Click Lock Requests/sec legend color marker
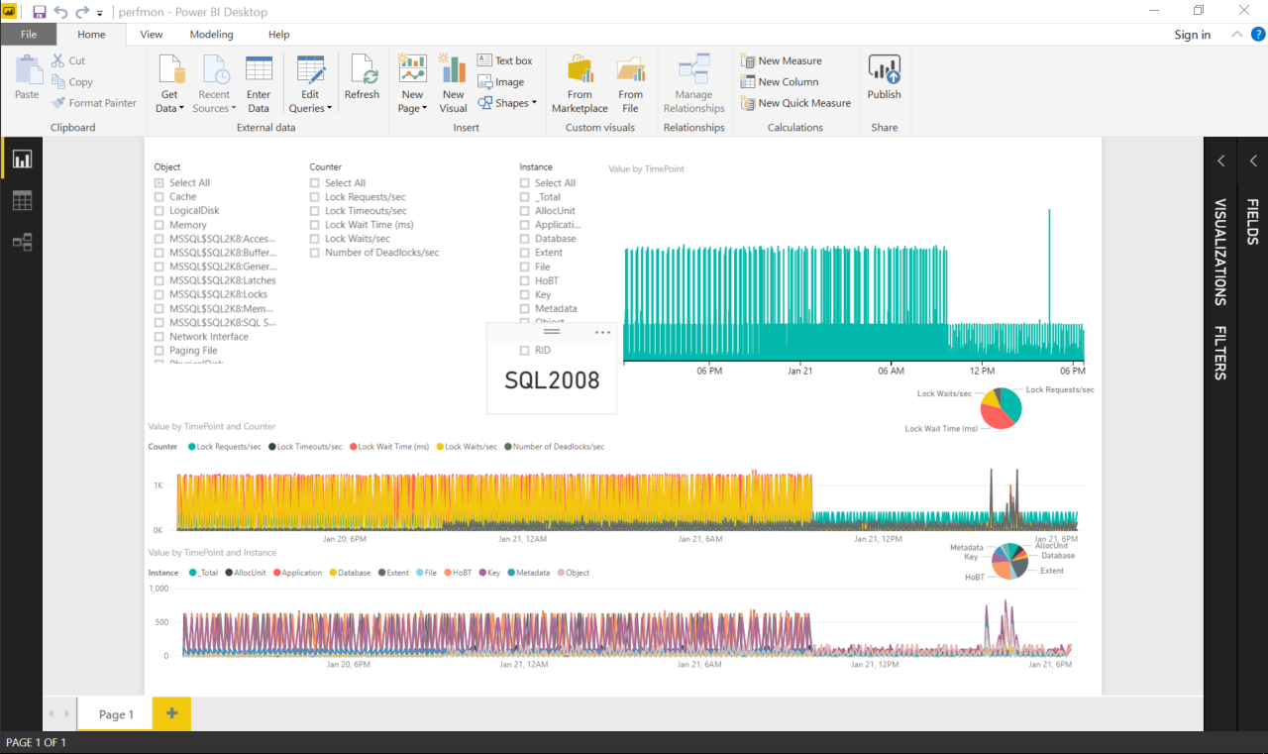Viewport: 1268px width, 754px height. pyautogui.click(x=192, y=447)
